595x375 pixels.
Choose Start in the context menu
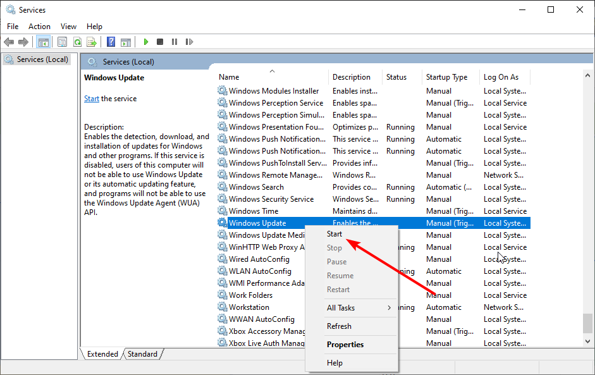pyautogui.click(x=352, y=234)
